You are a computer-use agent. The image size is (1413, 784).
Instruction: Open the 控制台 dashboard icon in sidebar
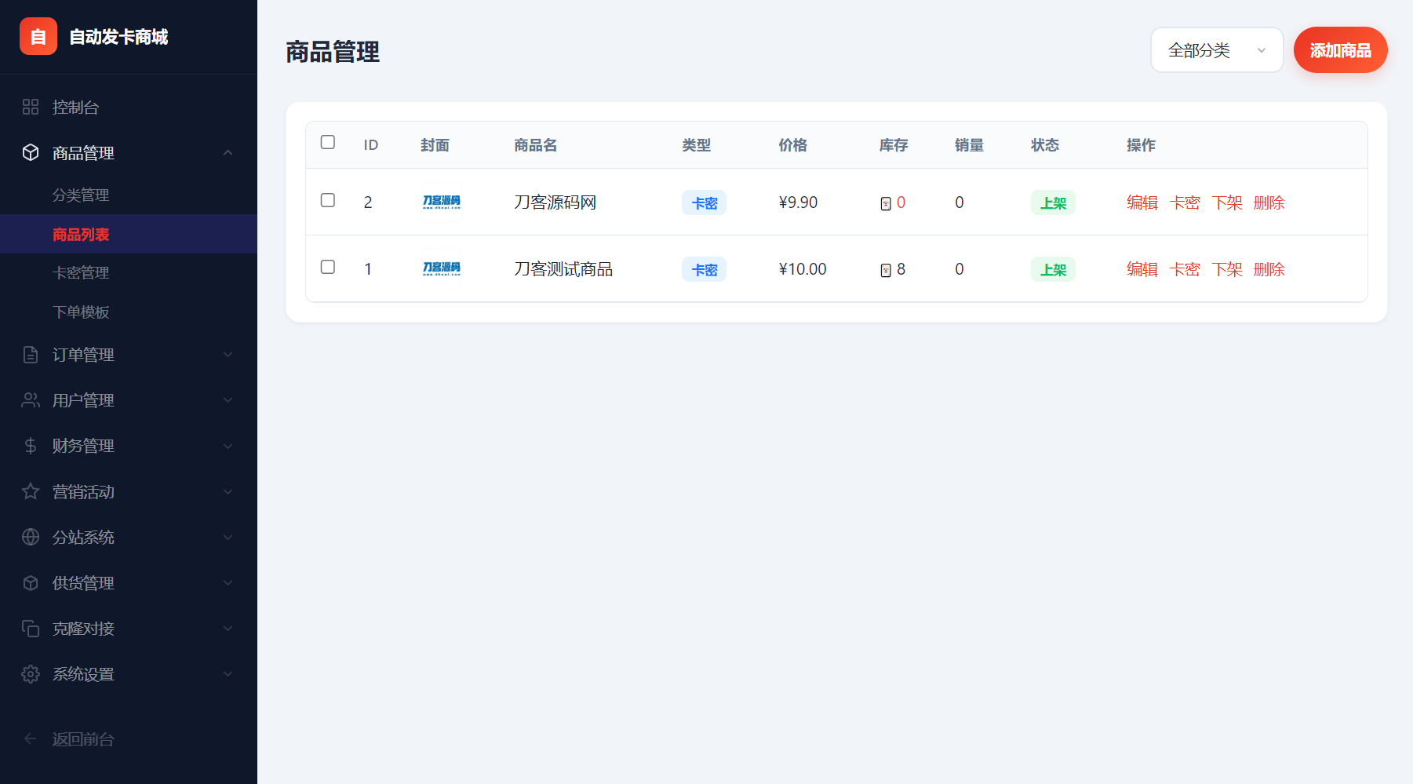tap(31, 107)
